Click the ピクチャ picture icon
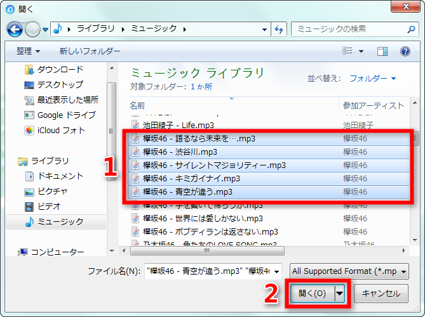 (29, 191)
